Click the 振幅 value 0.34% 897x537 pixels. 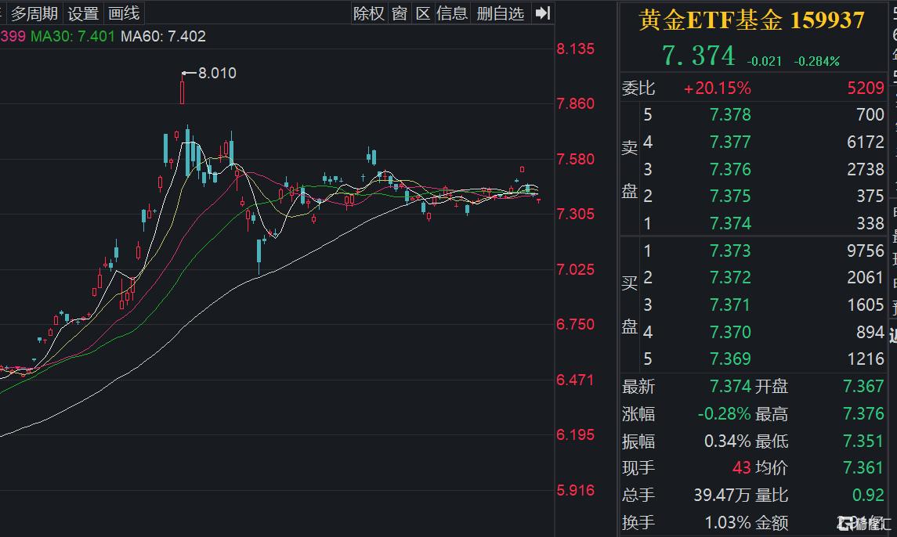point(727,441)
